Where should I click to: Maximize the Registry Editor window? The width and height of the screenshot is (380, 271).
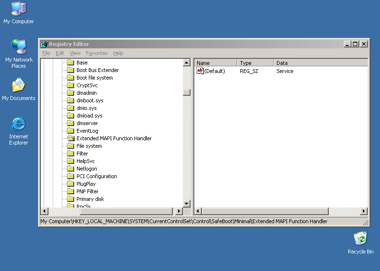[x=355, y=44]
